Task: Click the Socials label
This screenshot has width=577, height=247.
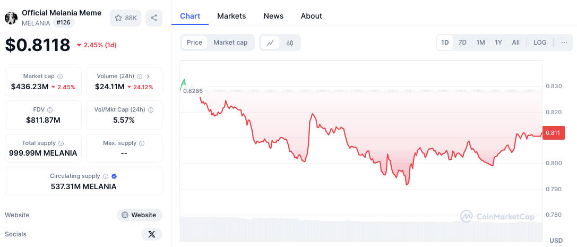Action: coord(15,234)
